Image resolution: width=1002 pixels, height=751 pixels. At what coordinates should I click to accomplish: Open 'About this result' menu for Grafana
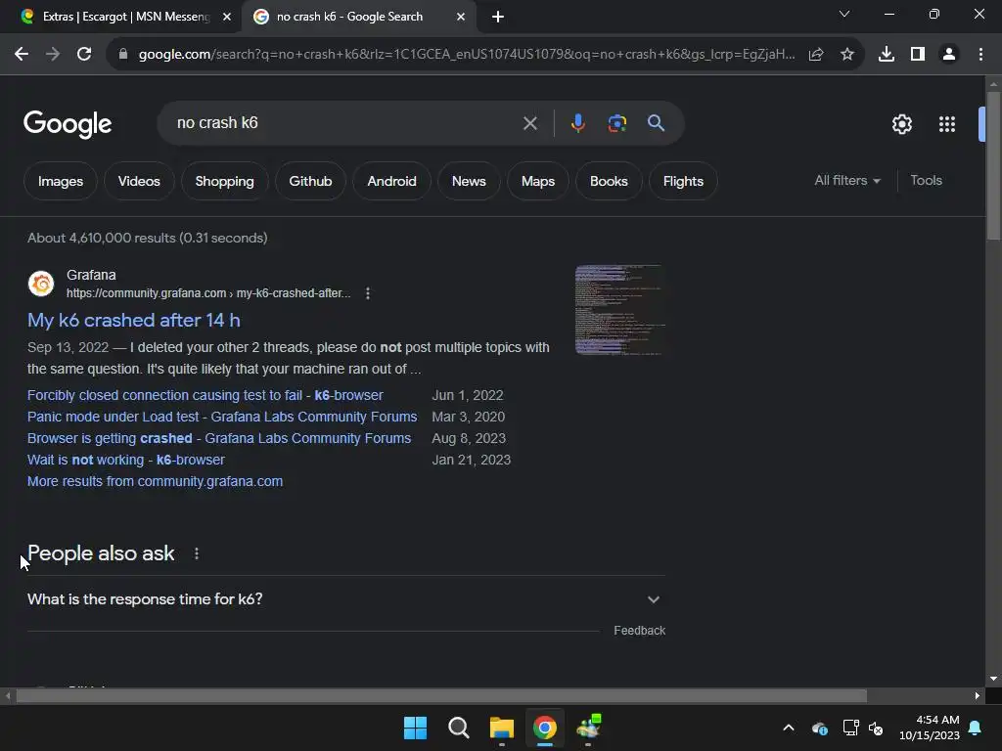(x=368, y=293)
